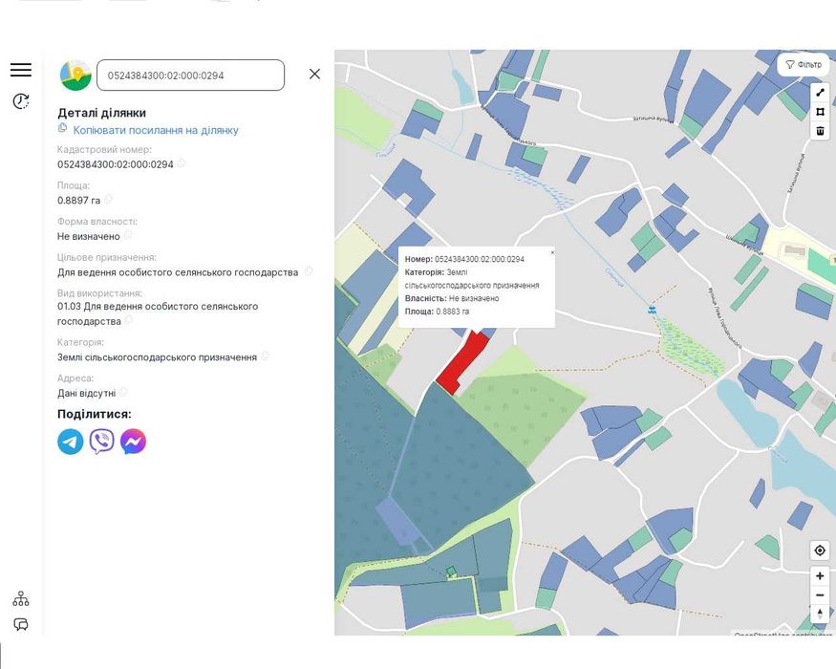Reset map bearing to north
Screen dimensions: 836x669
[820, 614]
